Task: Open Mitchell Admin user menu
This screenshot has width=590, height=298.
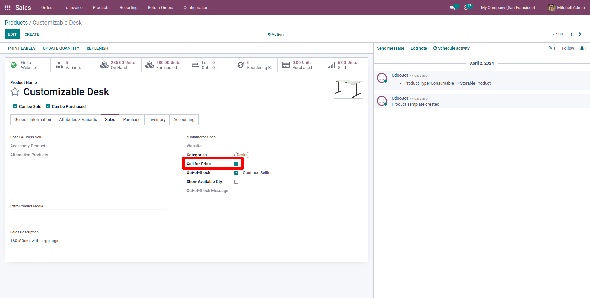Action: pos(566,8)
